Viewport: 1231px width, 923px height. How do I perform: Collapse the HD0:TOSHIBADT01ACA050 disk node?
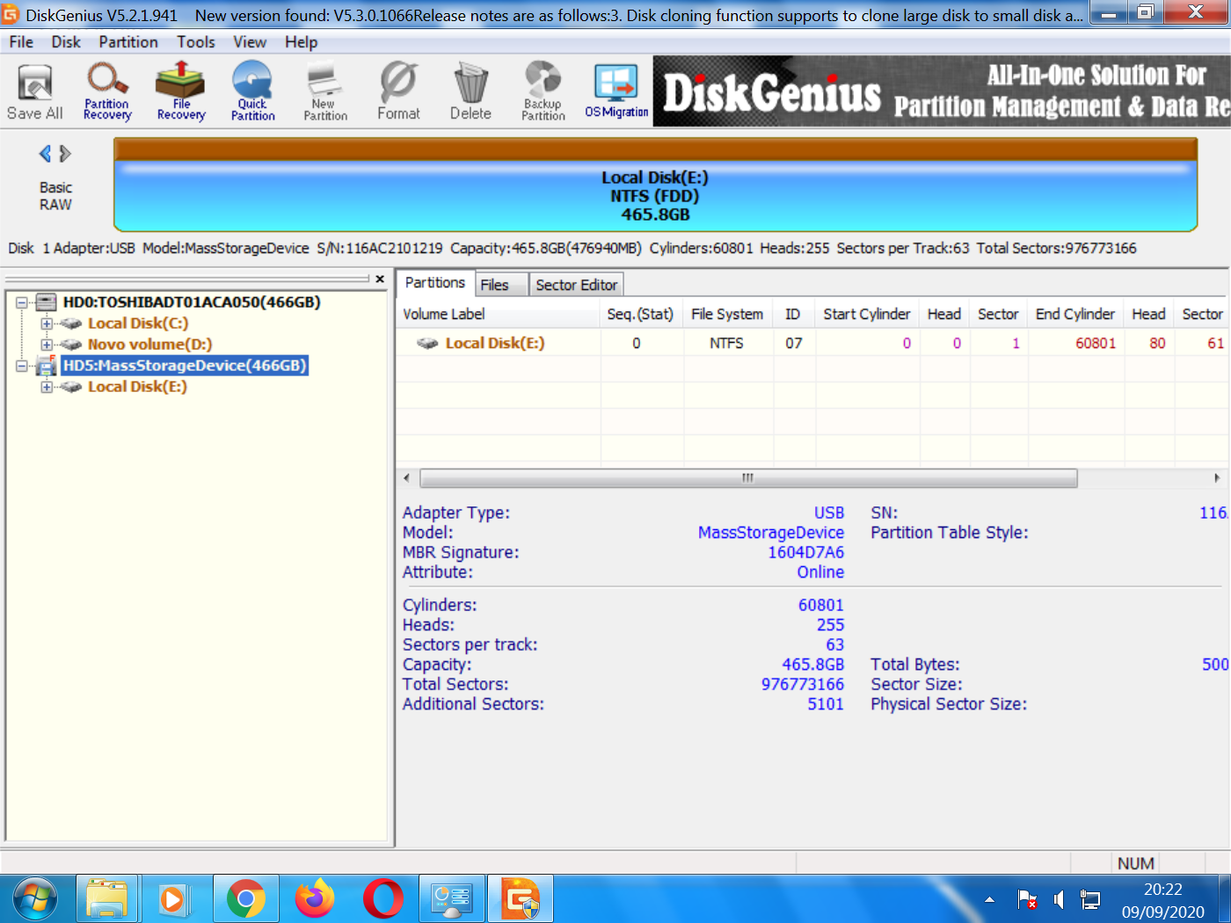tap(22, 302)
